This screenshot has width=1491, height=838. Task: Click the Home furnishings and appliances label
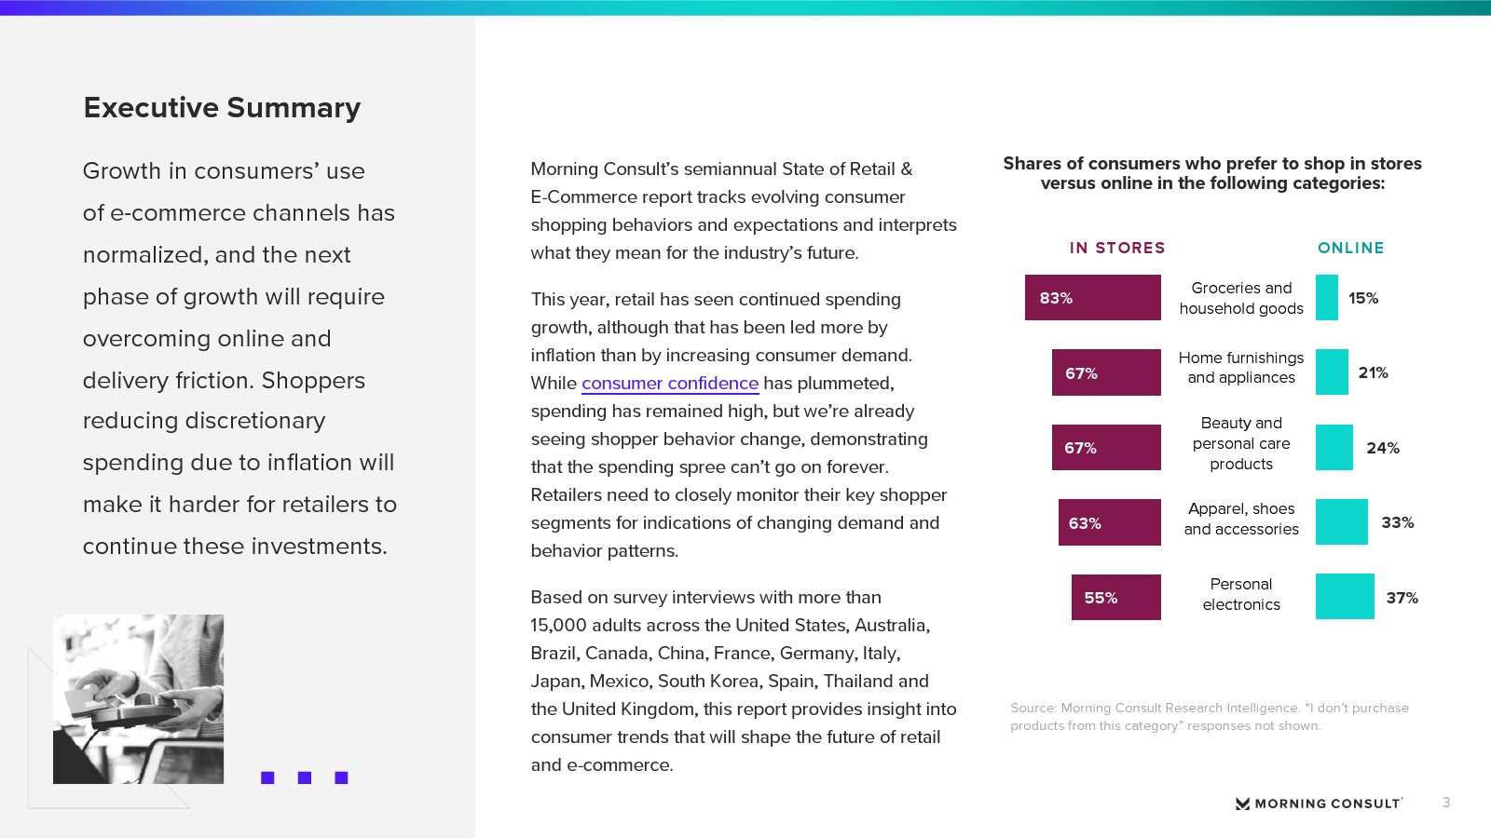pyautogui.click(x=1240, y=368)
